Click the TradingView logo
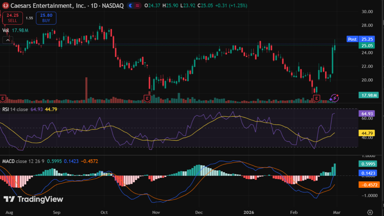Screen dimensions: 384x216 (x=33, y=199)
